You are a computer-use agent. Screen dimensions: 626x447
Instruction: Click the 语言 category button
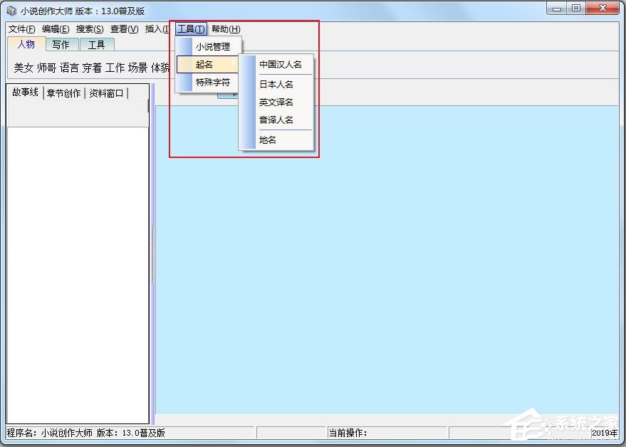point(70,68)
